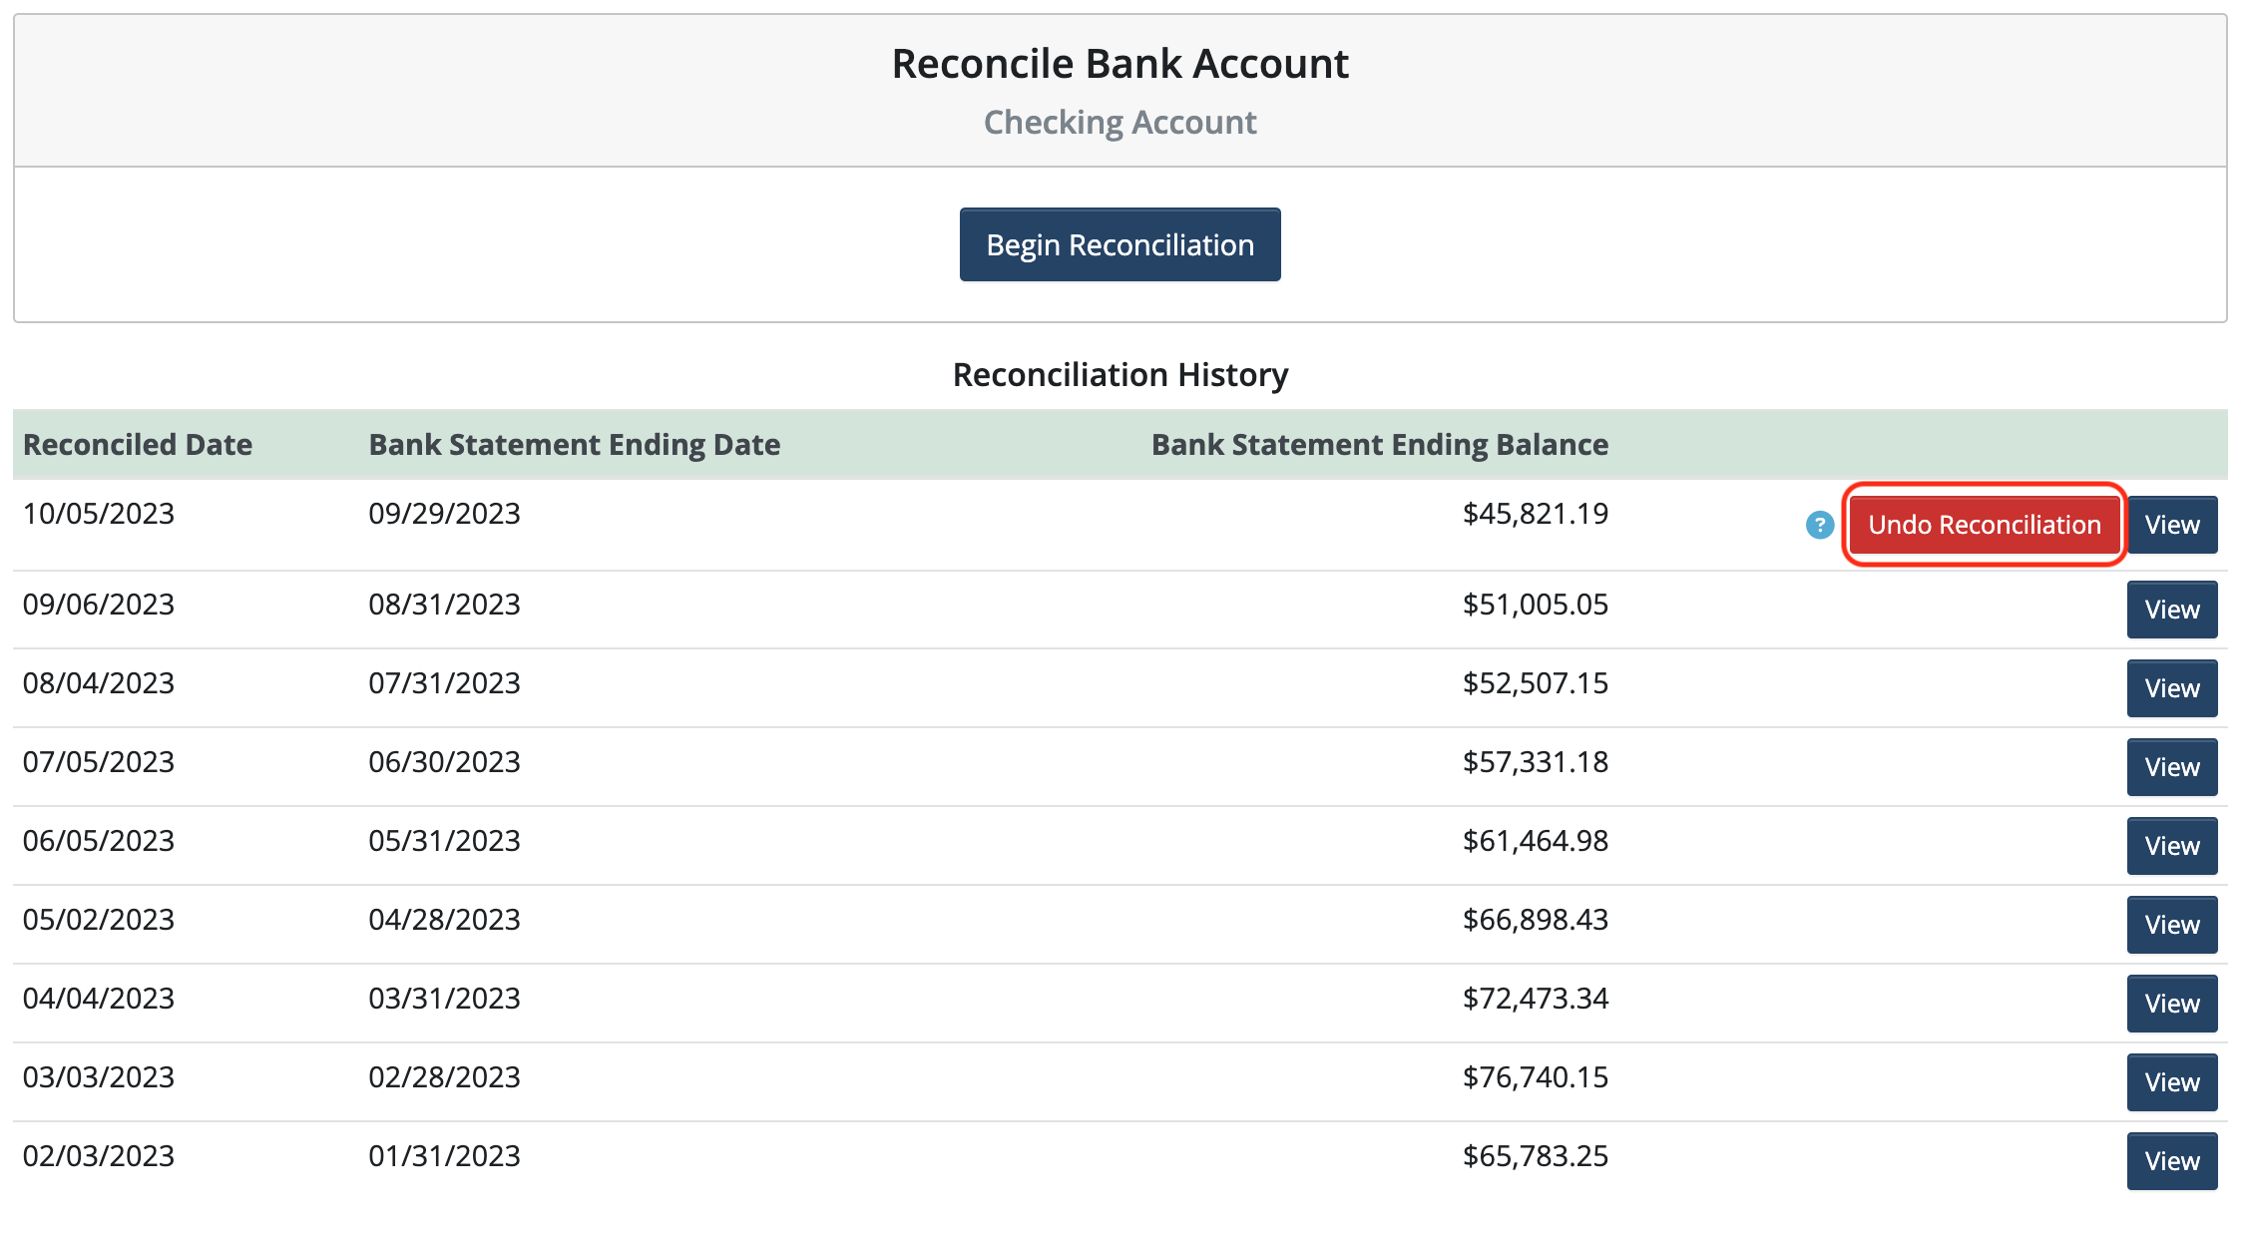Screen dimensions: 2243x1237
Task: Undo the 10/05/2023 reconciliation
Action: click(x=1984, y=525)
